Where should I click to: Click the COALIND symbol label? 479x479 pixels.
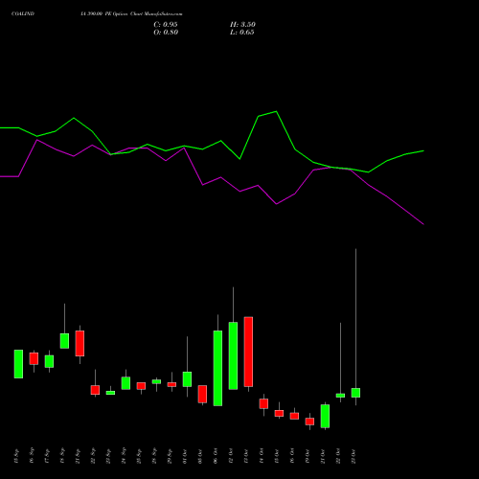click(x=23, y=14)
